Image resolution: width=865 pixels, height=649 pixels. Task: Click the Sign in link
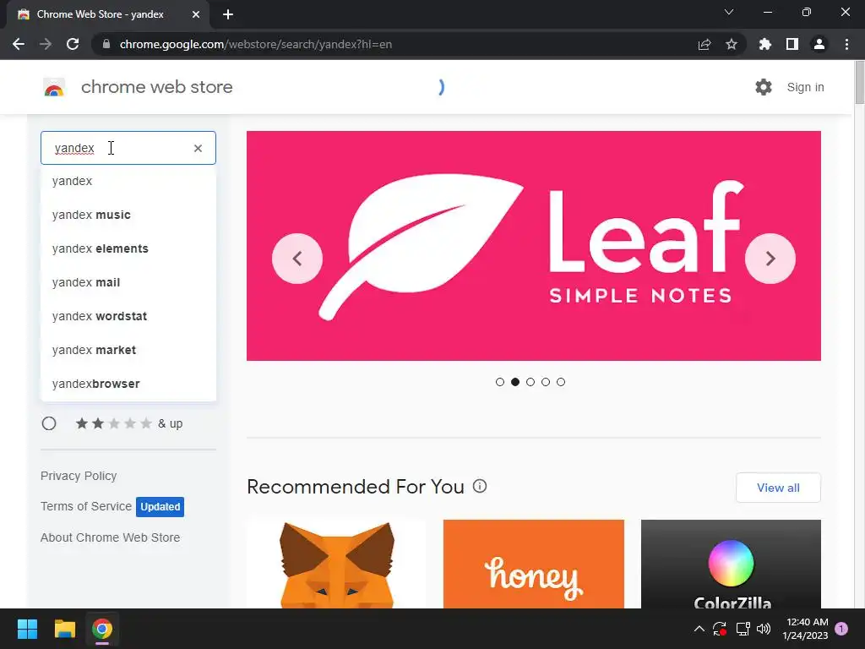pos(805,87)
